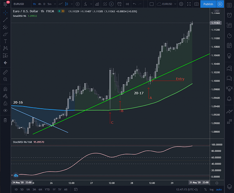Select the Text annotation tool

click(x=5, y=41)
